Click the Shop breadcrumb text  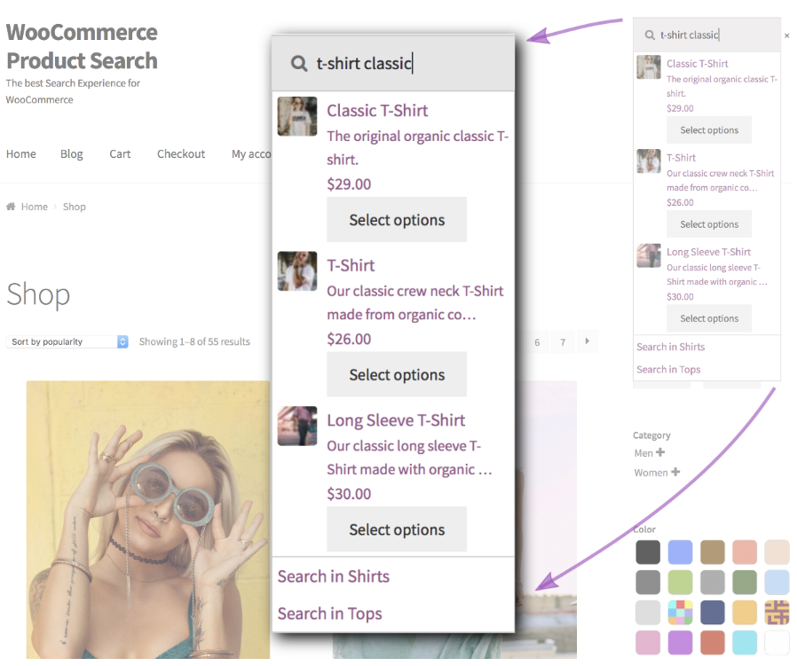coord(75,207)
